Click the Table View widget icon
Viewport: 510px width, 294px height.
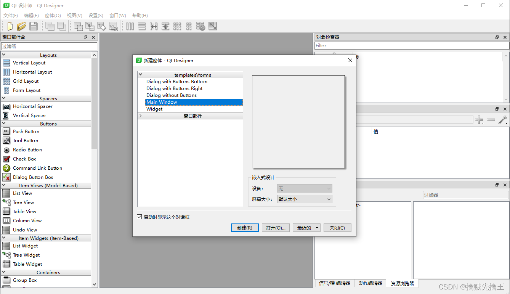pos(6,211)
